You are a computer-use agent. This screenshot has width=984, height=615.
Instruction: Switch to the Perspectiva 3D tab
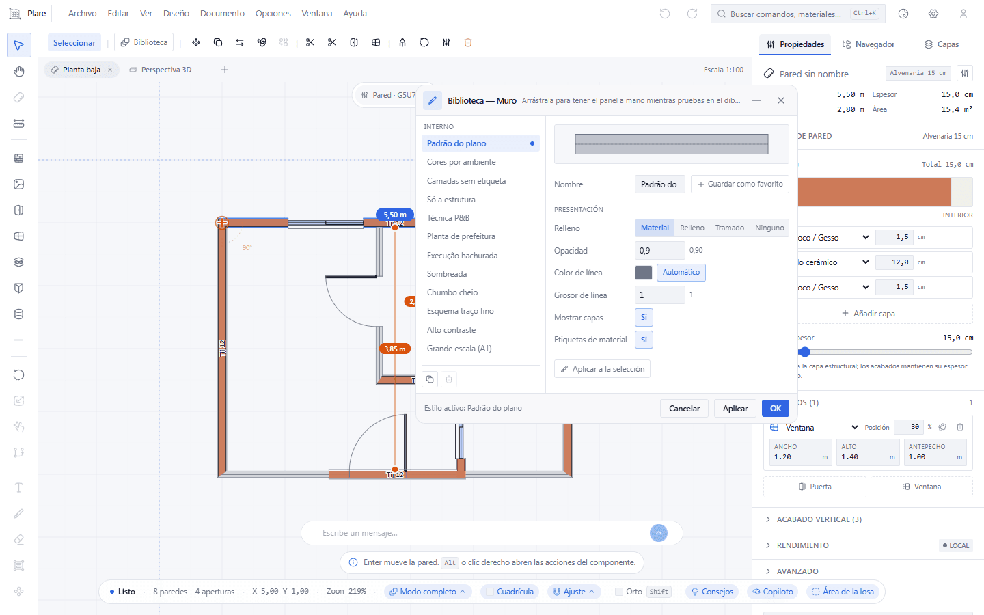161,70
